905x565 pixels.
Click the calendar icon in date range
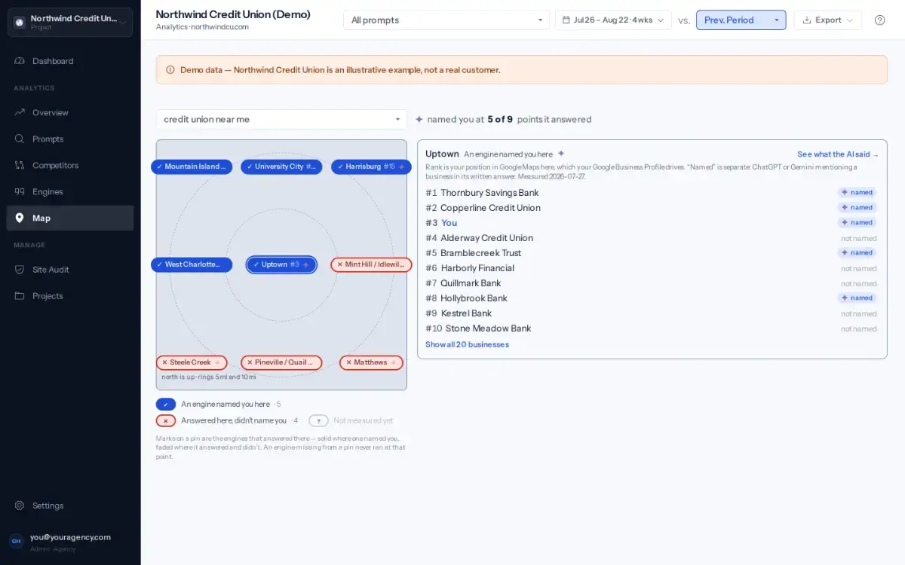coord(566,20)
